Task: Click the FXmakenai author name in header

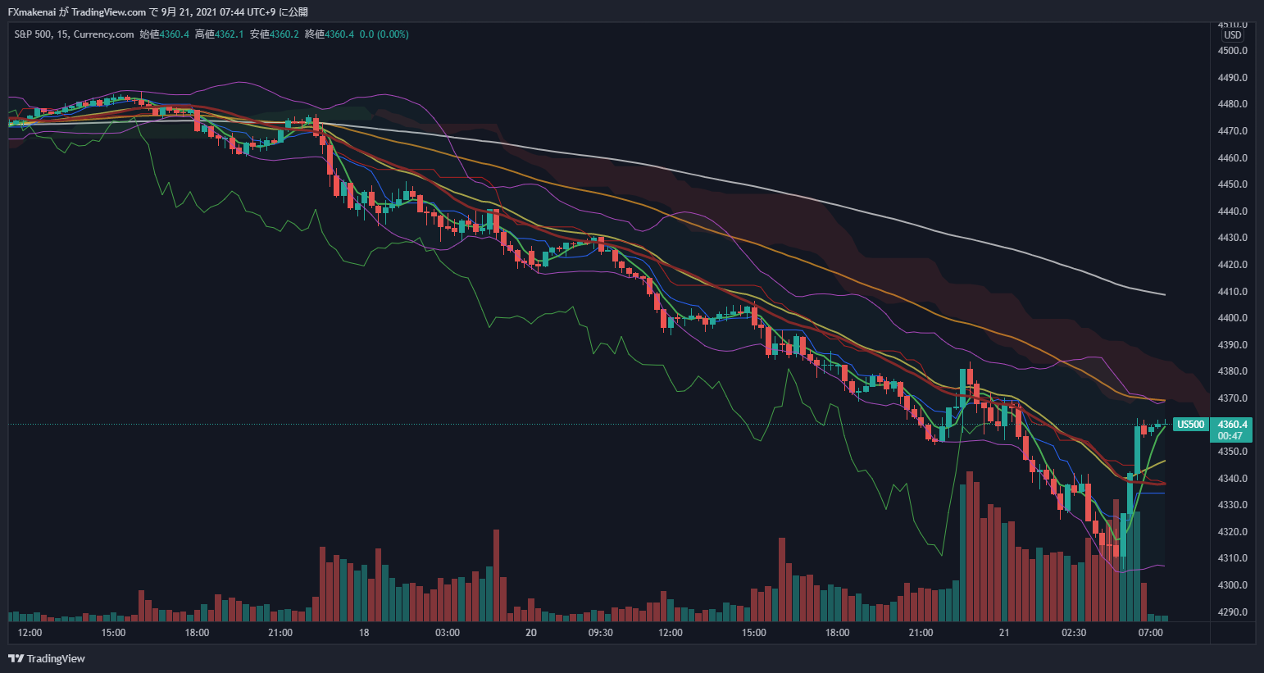Action: click(32, 12)
